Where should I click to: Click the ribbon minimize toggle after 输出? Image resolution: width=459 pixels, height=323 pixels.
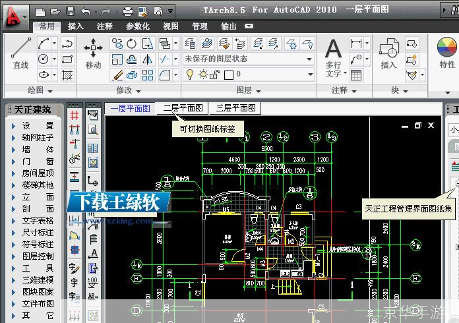(249, 26)
